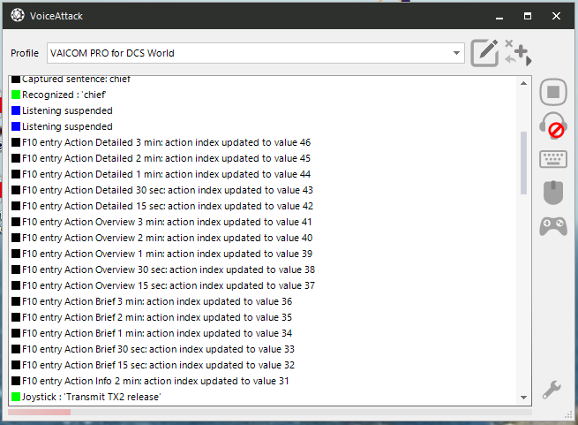Image resolution: width=578 pixels, height=425 pixels.
Task: Expand the Profile dropdown arrow
Action: (456, 53)
